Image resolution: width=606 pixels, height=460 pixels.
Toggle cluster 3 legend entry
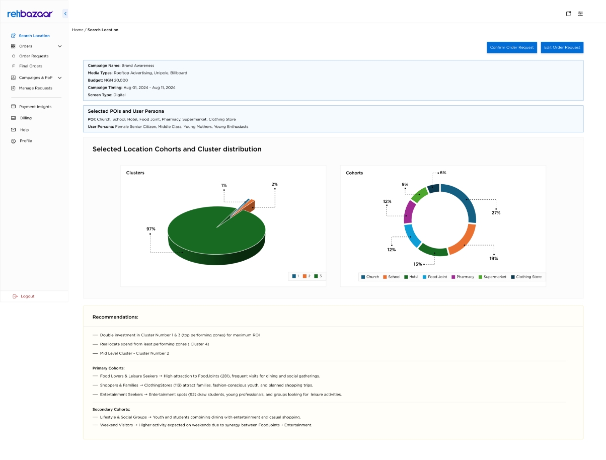pos(318,276)
